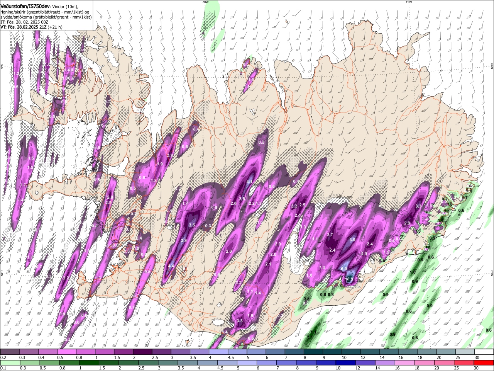The height and width of the screenshot is (371, 494).
Task: Pick the pink 18 swatch in rain legend
Action: pyautogui.click(x=425, y=362)
